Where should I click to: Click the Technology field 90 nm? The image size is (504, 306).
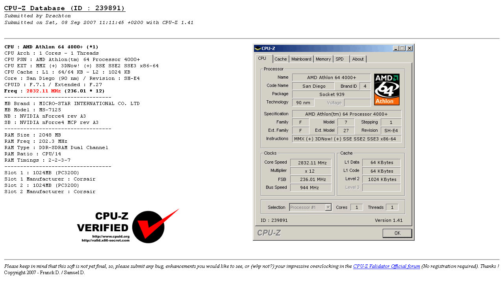tap(303, 103)
